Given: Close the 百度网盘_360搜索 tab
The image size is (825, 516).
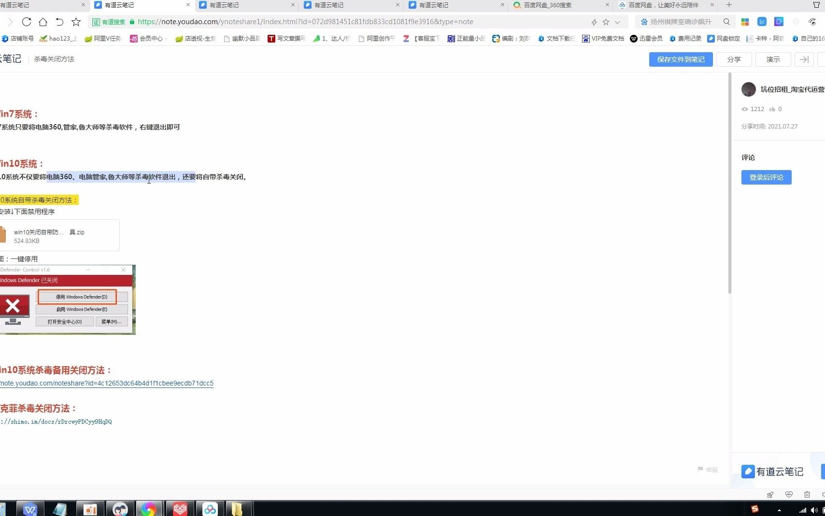Looking at the screenshot, I should pos(607,5).
